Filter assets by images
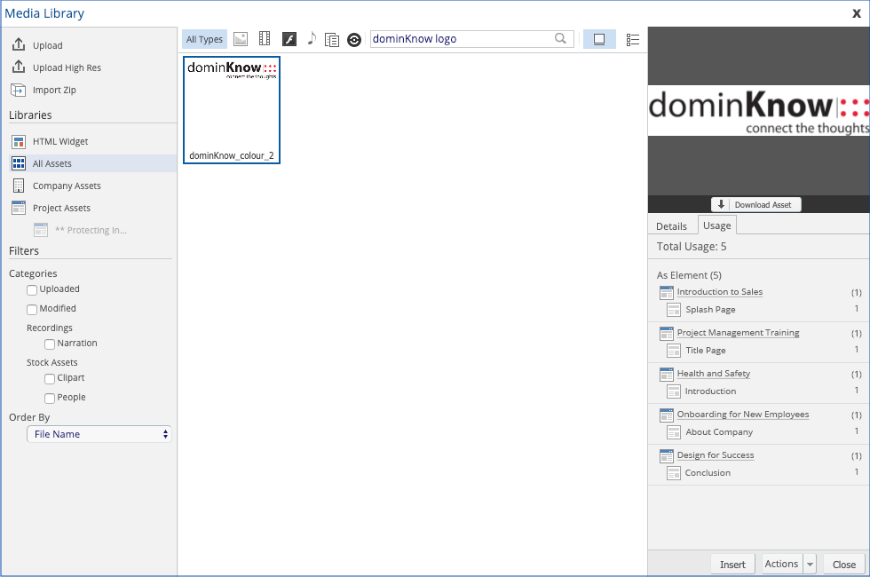This screenshot has width=870, height=577. pyautogui.click(x=240, y=39)
